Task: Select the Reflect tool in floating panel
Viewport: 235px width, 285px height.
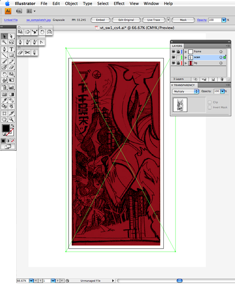Action: point(49,32)
